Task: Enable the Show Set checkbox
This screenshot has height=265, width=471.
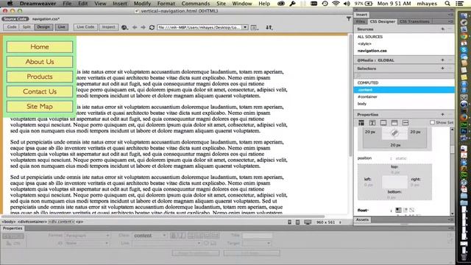Action: click(x=432, y=122)
